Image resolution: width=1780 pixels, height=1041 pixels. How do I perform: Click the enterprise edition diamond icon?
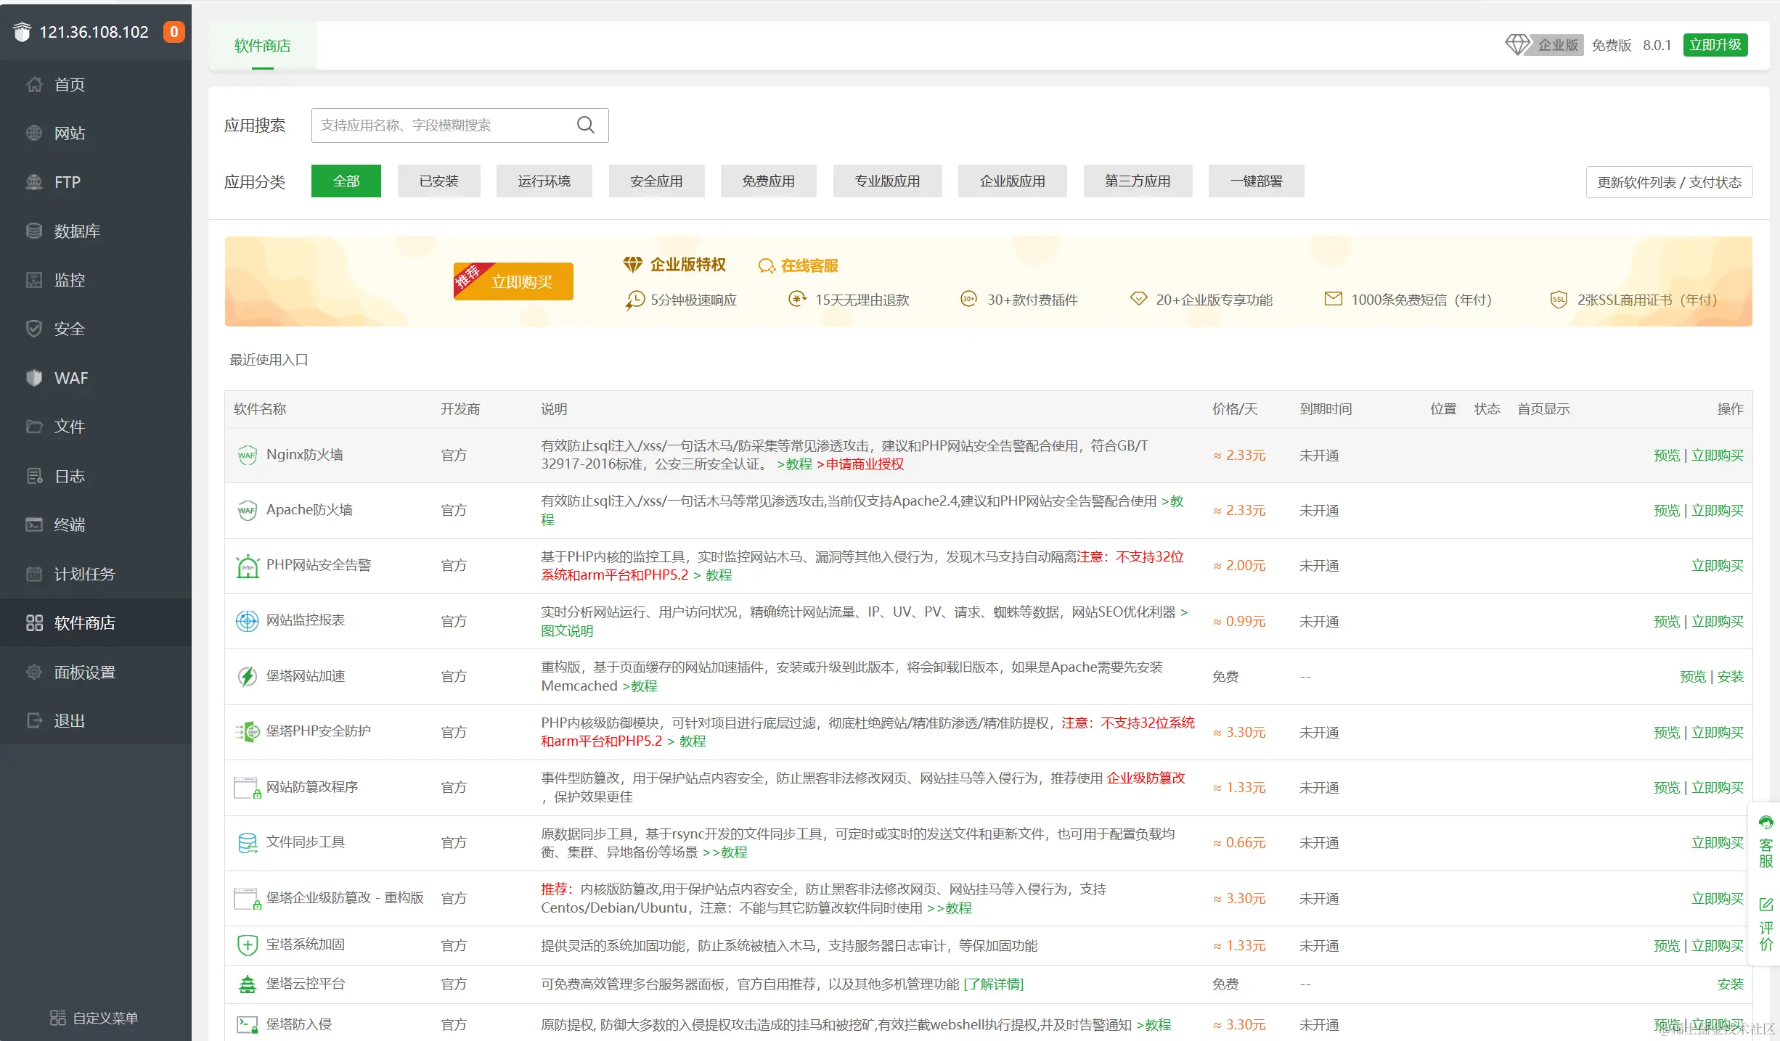[x=1517, y=44]
